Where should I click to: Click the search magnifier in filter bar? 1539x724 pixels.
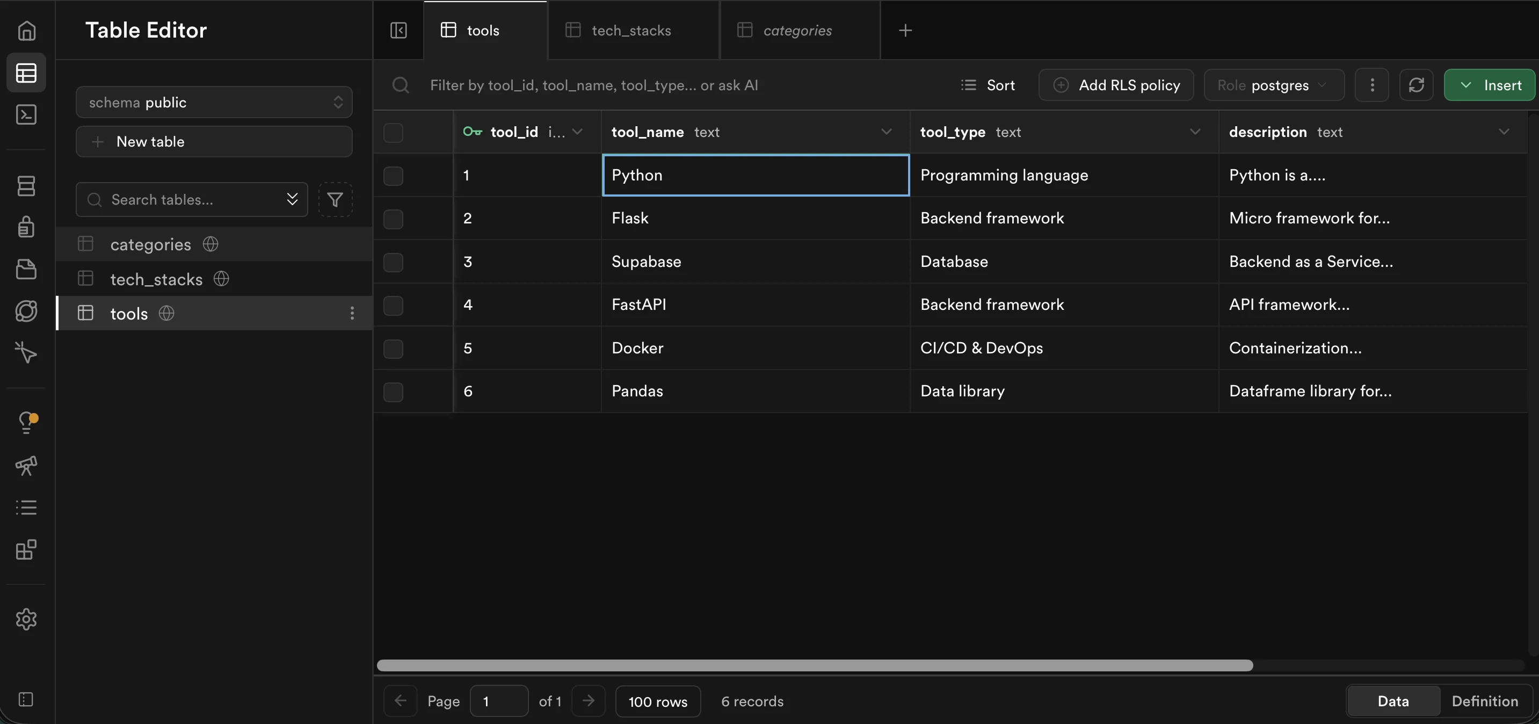[401, 85]
